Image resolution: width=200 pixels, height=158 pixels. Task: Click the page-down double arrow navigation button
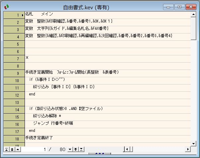point(75,149)
